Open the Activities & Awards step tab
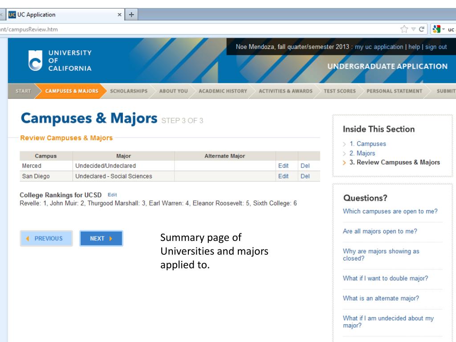 (x=285, y=91)
